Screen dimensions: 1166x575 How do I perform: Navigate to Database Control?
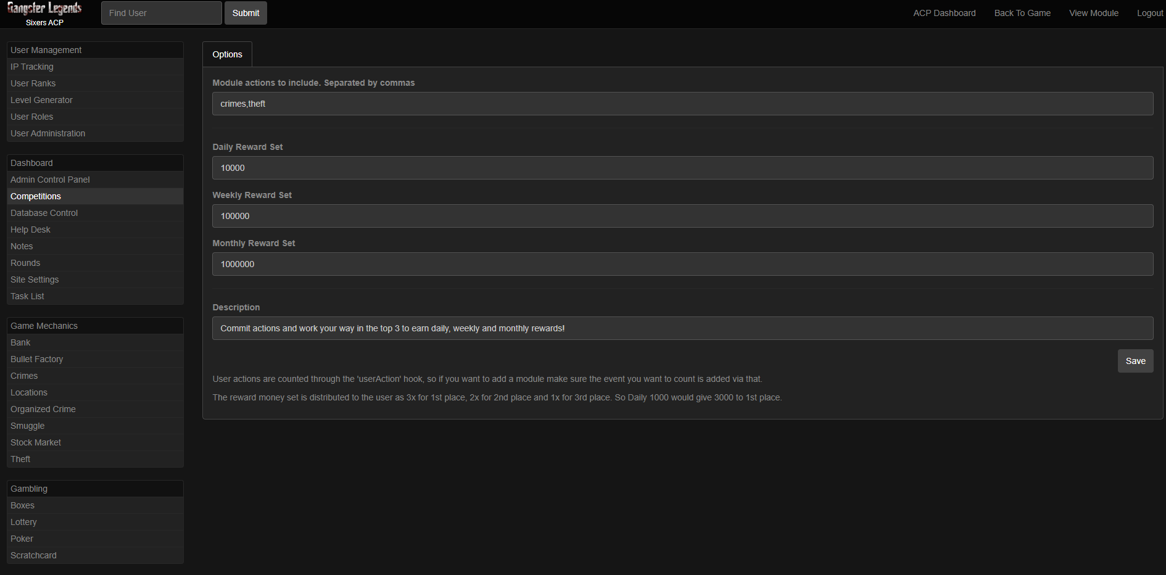44,213
